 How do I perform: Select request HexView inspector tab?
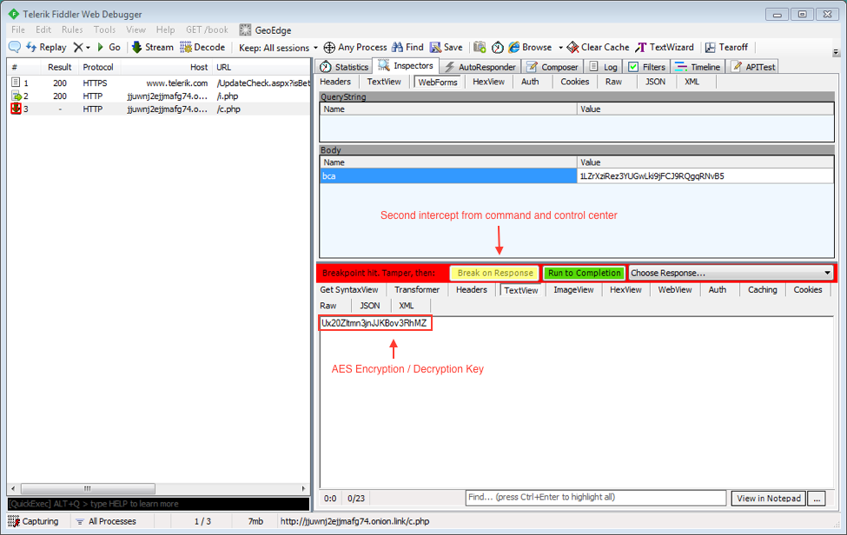[488, 82]
